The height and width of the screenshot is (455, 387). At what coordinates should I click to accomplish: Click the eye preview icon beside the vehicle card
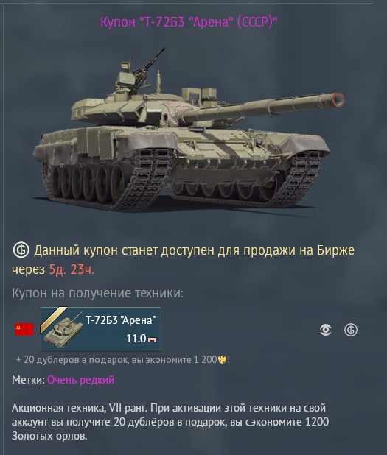tap(325, 330)
